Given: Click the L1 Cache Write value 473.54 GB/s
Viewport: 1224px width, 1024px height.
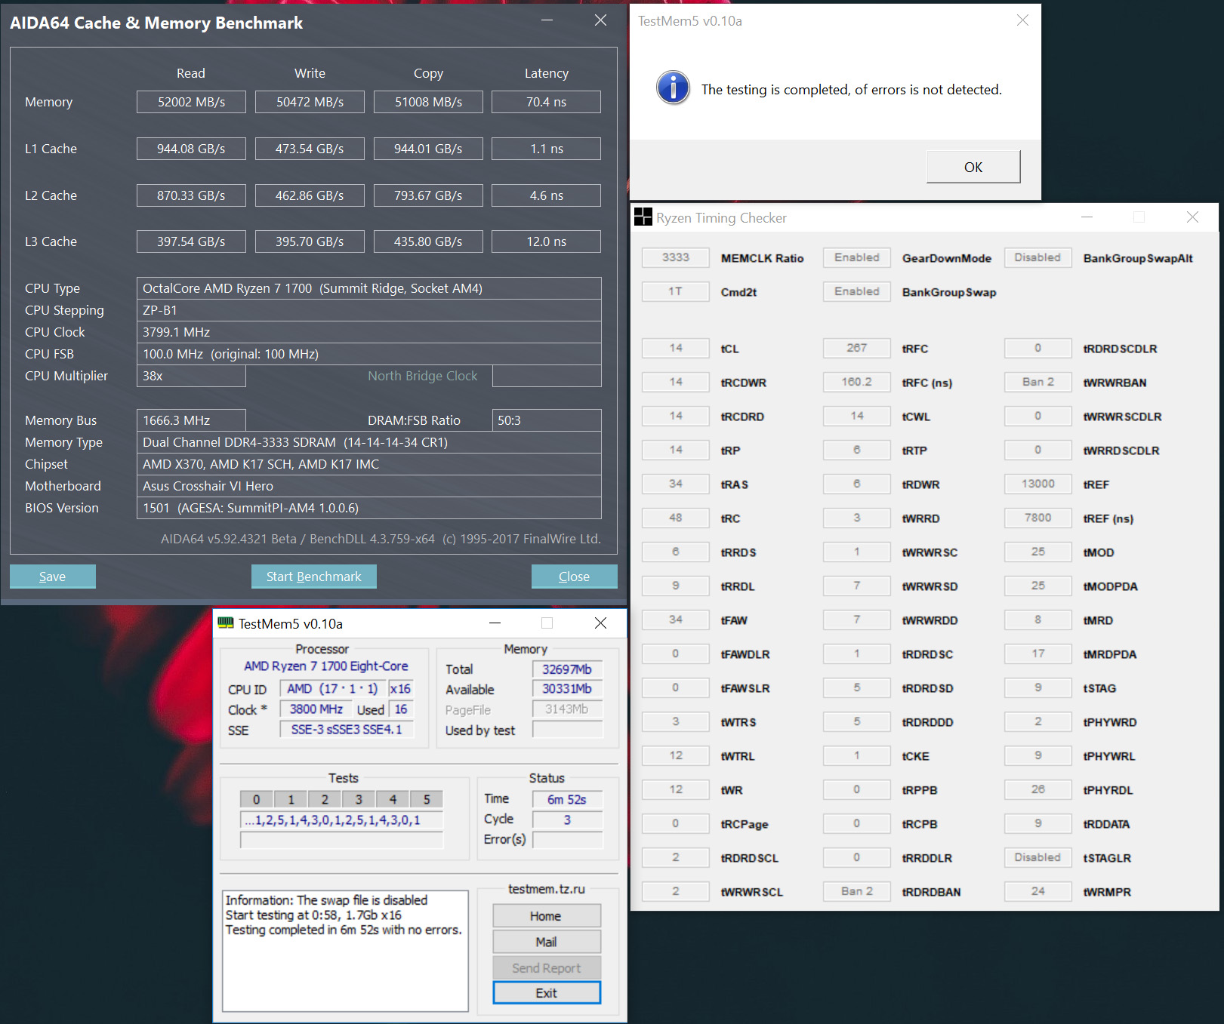Looking at the screenshot, I should 310,149.
